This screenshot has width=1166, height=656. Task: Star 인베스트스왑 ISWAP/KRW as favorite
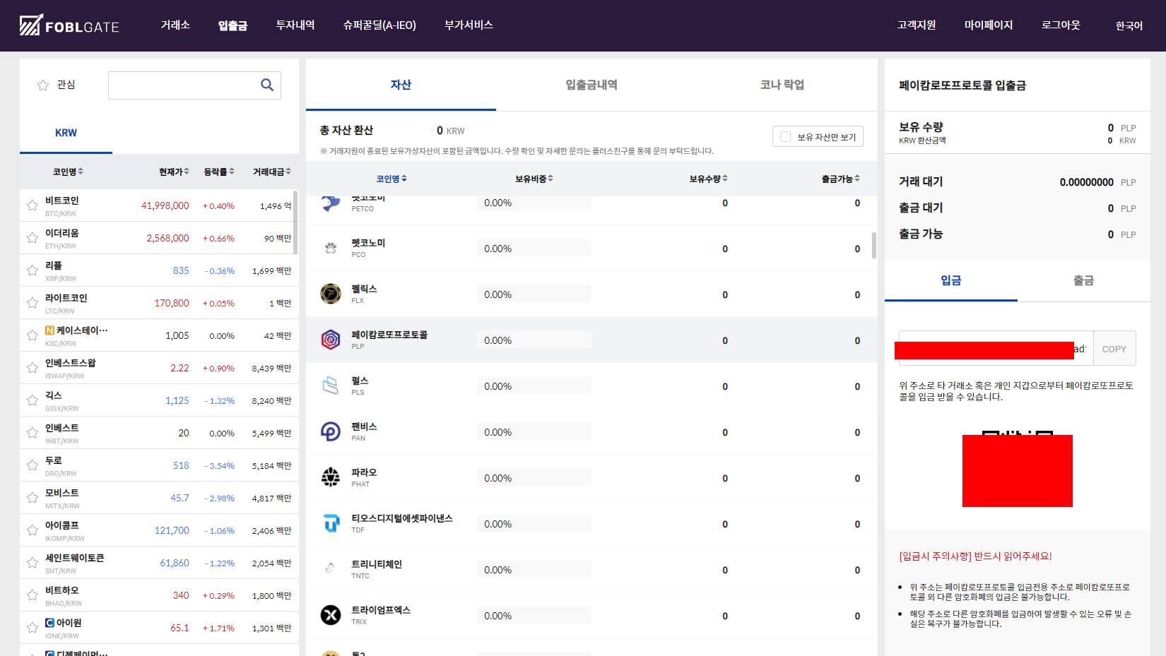[x=32, y=368]
